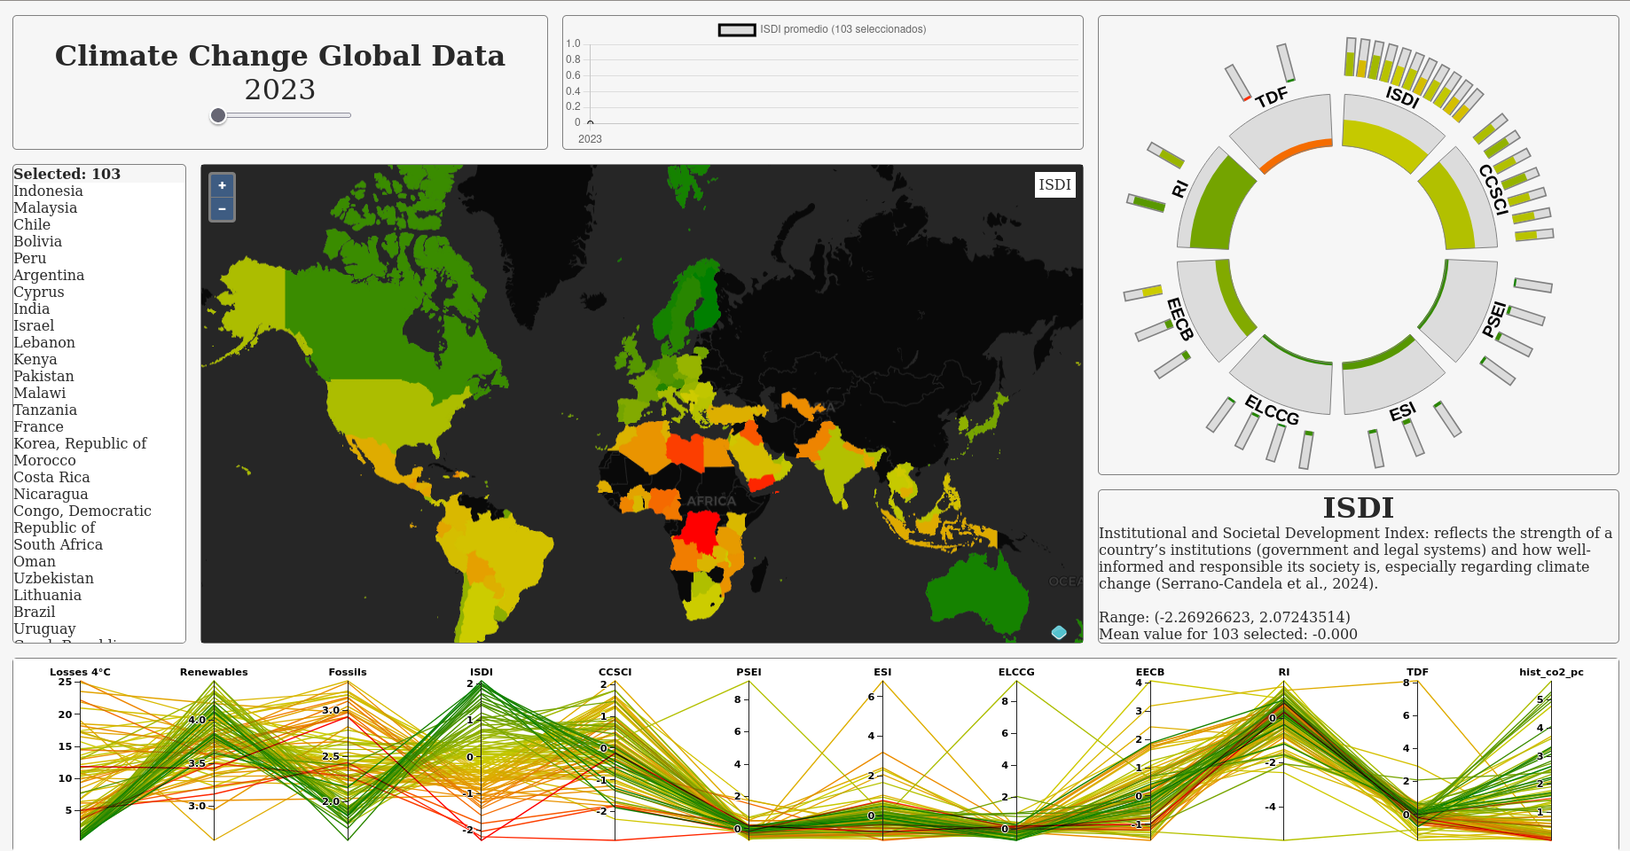Click the cyan diamond icon on map
This screenshot has width=1630, height=851.
coord(1059,632)
